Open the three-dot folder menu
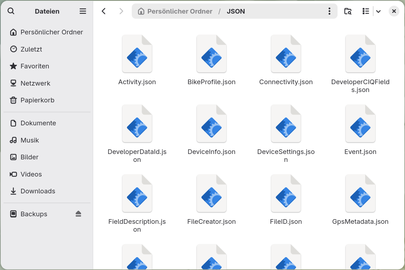This screenshot has width=405, height=270. point(329,11)
